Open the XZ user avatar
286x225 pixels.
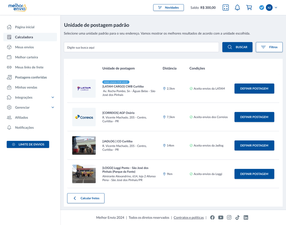point(269,8)
